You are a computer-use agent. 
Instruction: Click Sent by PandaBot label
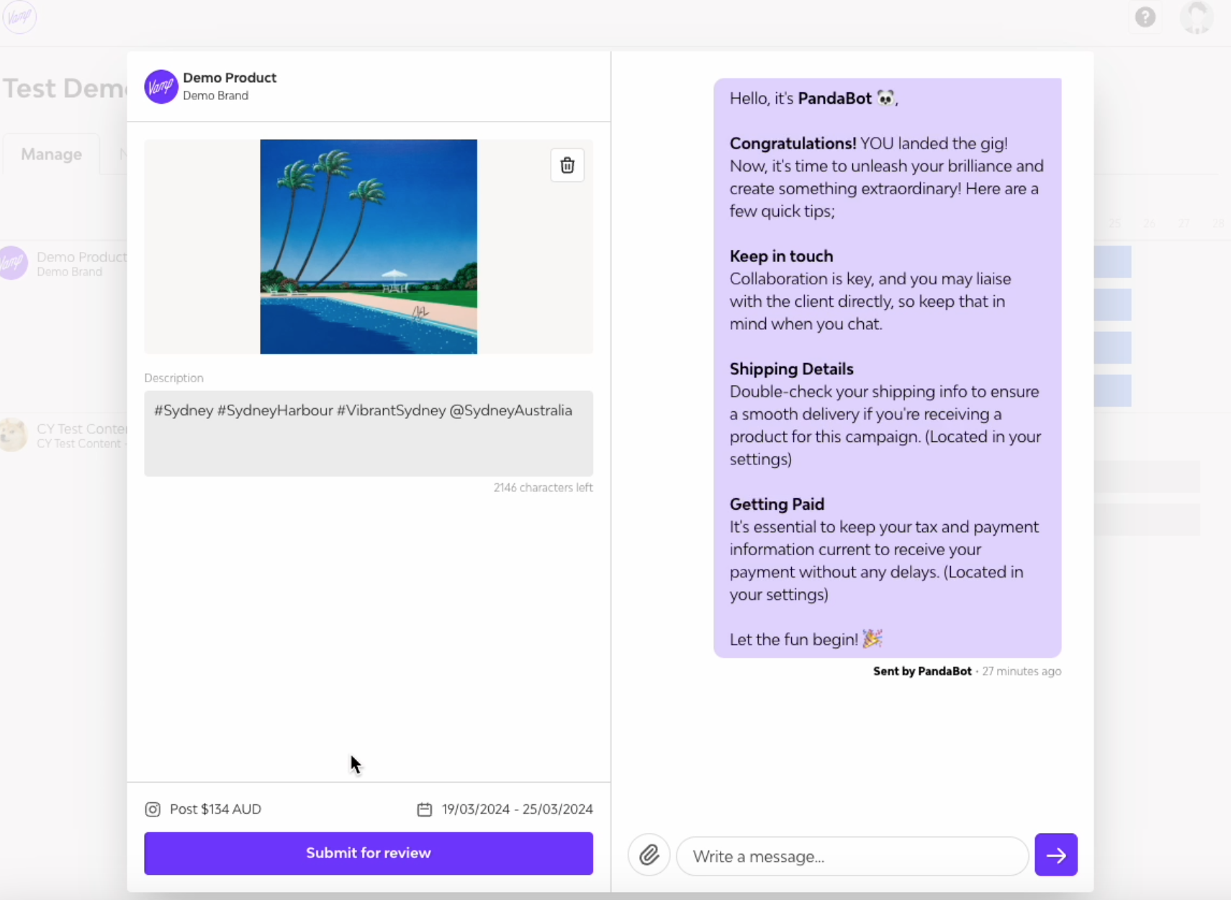(922, 671)
